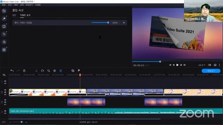Adjust the filter intensity slider

point(100,23)
